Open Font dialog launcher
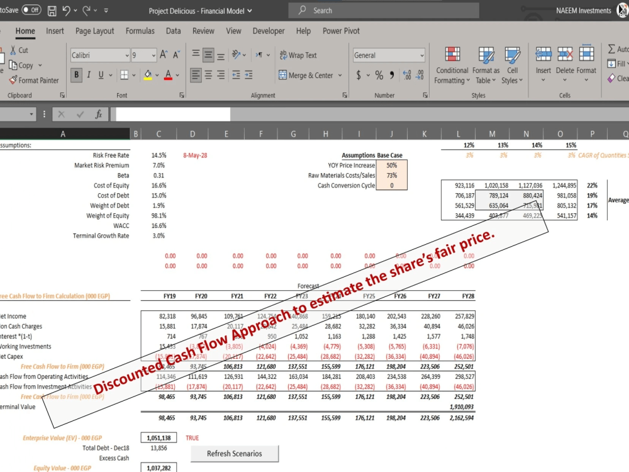This screenshot has height=472, width=629. click(x=182, y=96)
